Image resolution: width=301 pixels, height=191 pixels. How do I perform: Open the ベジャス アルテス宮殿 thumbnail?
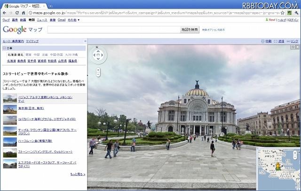point(10,98)
